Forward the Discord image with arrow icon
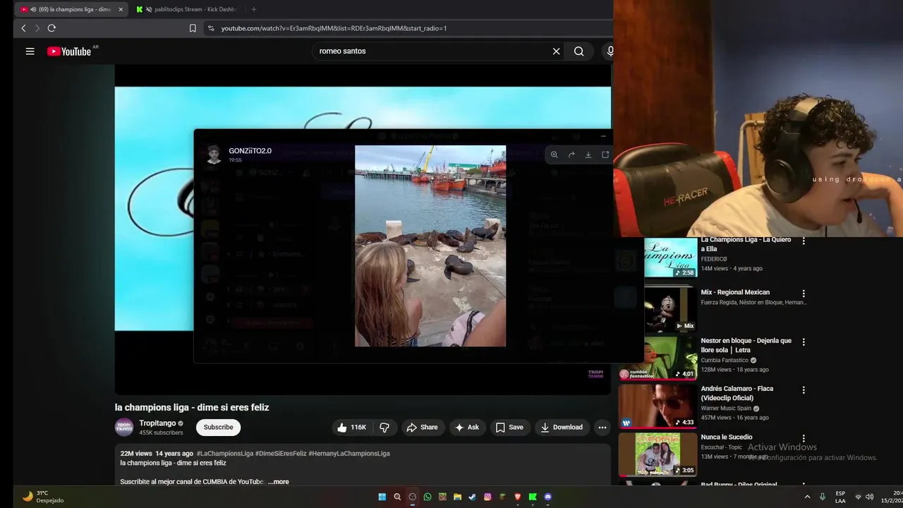Image resolution: width=903 pixels, height=508 pixels. pos(571,155)
